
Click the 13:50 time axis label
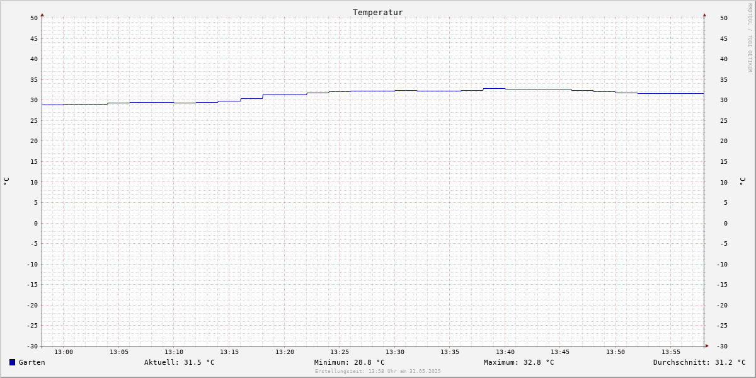click(x=616, y=352)
